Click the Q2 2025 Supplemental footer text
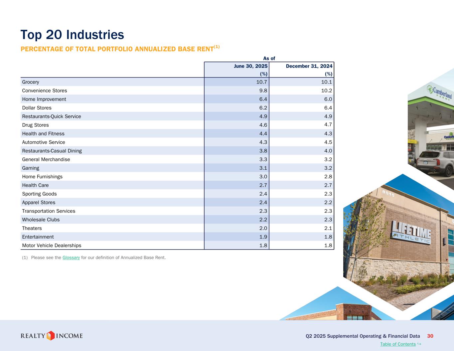 363,336
